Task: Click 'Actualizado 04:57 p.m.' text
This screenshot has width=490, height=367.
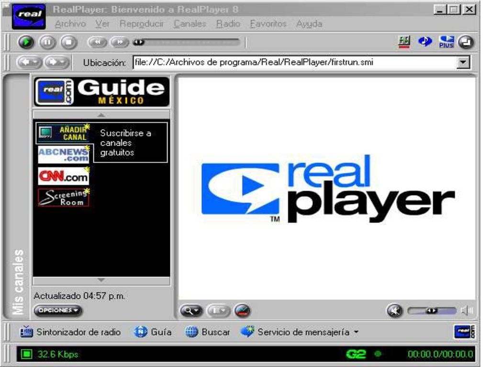Action: pyautogui.click(x=79, y=296)
